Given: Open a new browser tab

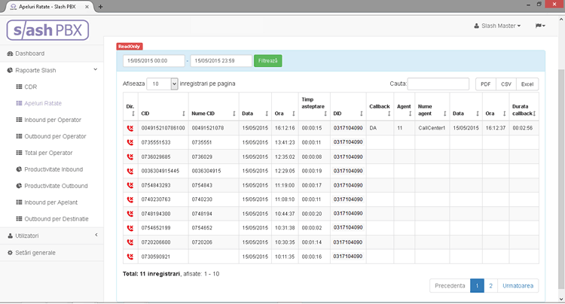Looking at the screenshot, I should [100, 7].
